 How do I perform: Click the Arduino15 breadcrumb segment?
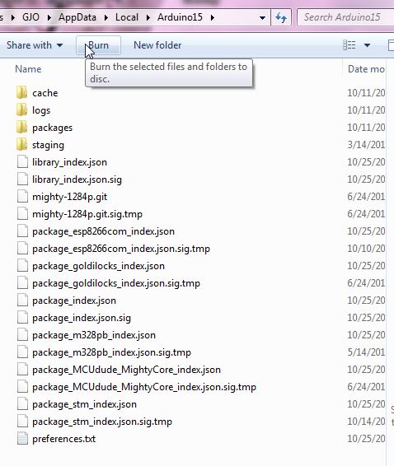pos(180,17)
